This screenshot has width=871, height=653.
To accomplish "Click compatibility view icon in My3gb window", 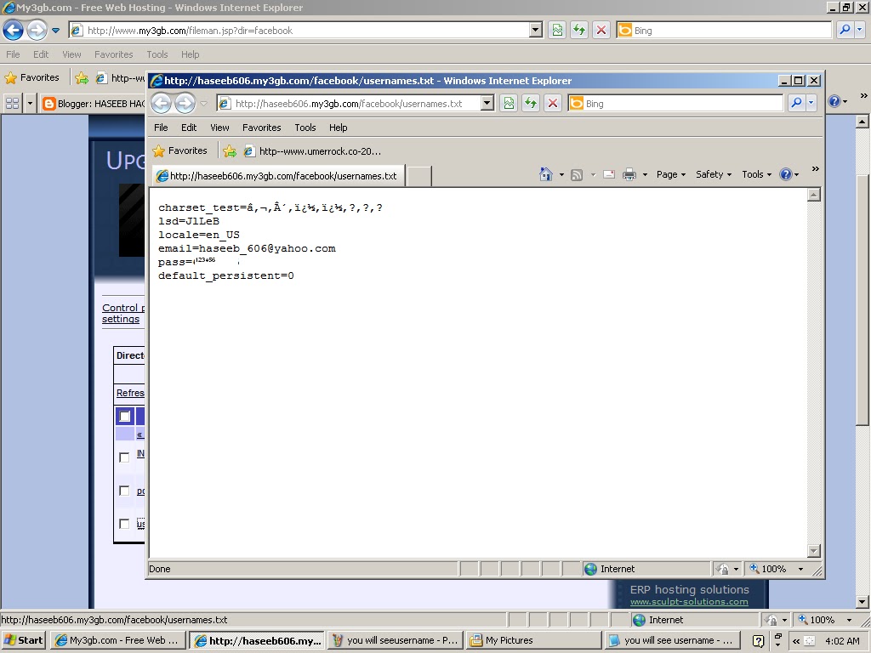I will pyautogui.click(x=557, y=30).
